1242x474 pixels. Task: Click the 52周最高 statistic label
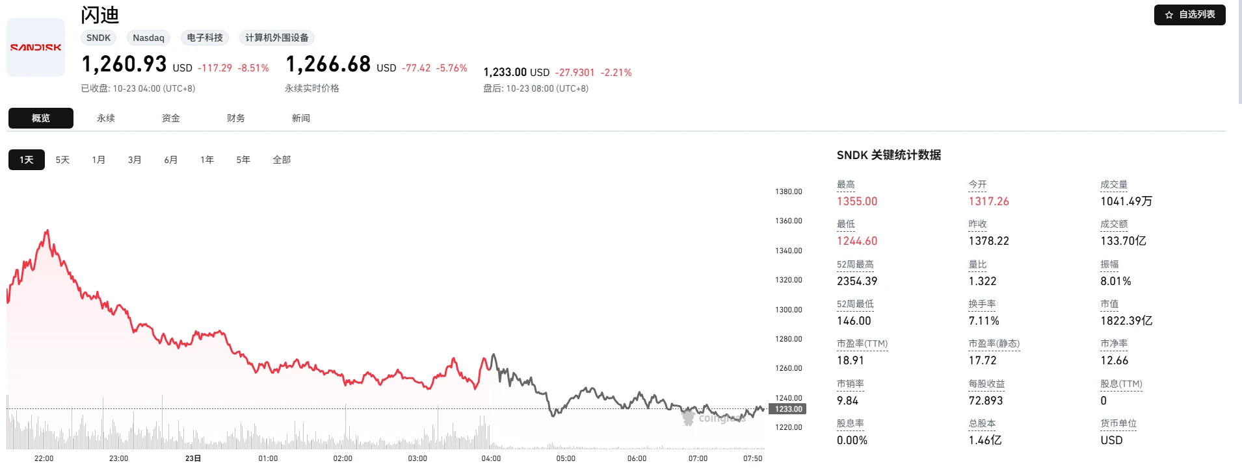pos(855,264)
